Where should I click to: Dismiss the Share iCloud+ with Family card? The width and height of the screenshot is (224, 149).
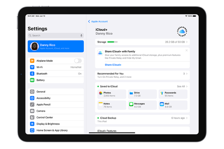pyautogui.click(x=186, y=50)
